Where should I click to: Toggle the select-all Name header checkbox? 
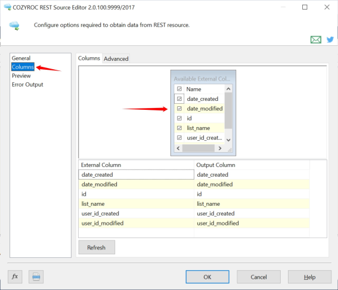tap(179, 89)
